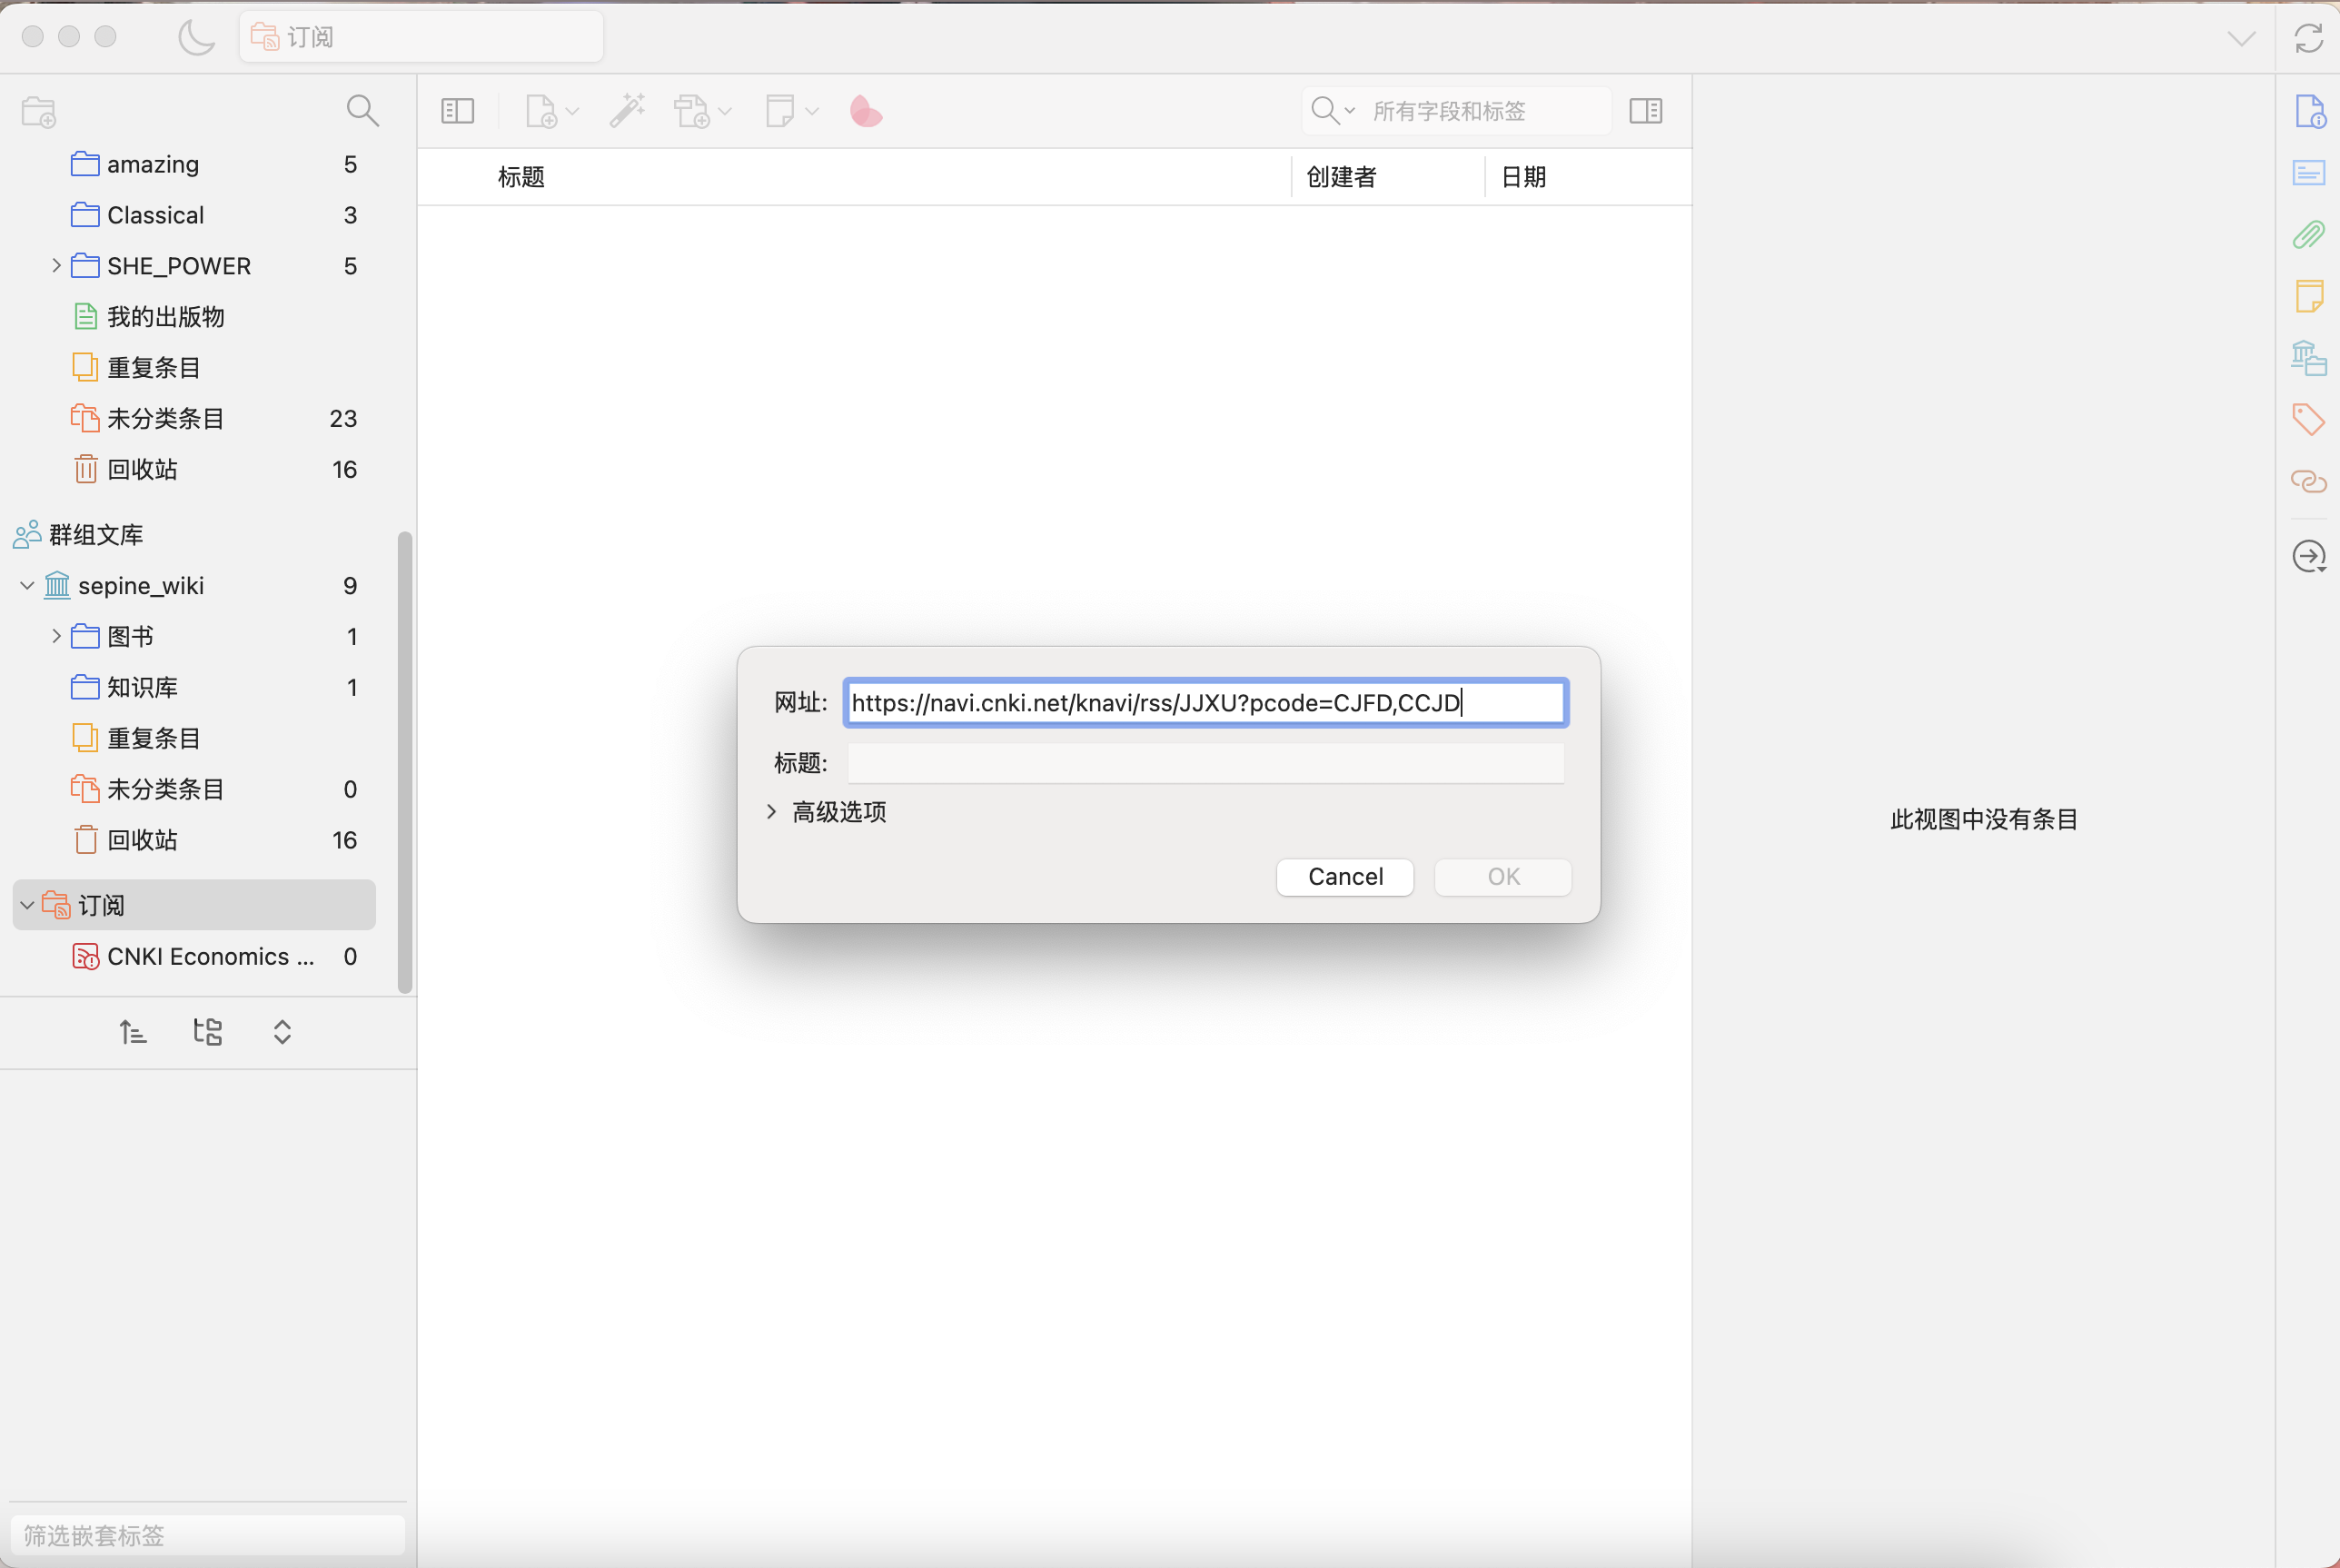Image resolution: width=2340 pixels, height=1568 pixels.
Task: Toggle the left collections pane layout icon
Action: click(457, 111)
